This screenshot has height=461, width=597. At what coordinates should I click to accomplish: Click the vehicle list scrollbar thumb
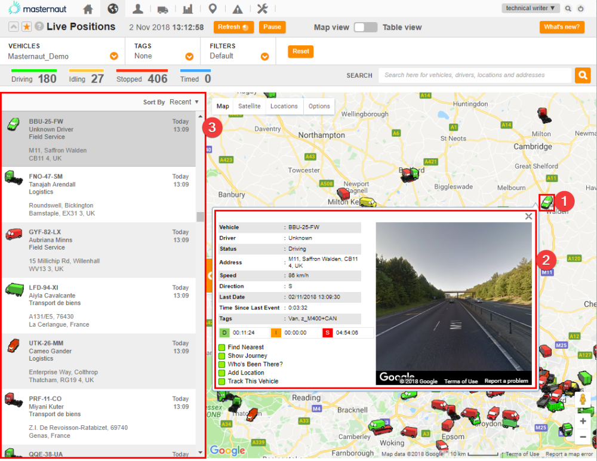coord(200,216)
